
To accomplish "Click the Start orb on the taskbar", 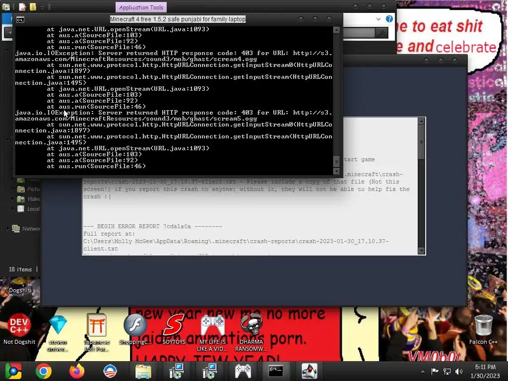I will [13, 371].
